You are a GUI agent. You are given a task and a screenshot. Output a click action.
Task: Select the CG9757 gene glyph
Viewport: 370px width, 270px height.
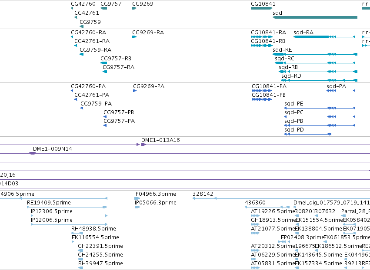click(103, 8)
